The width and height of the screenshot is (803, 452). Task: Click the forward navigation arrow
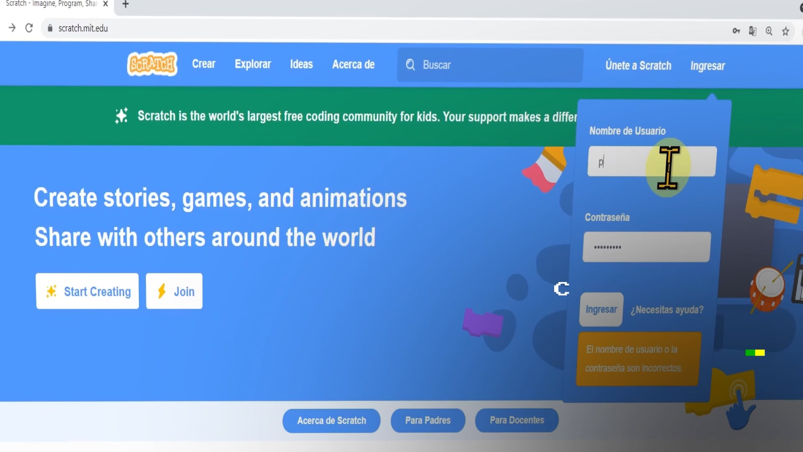(x=12, y=28)
